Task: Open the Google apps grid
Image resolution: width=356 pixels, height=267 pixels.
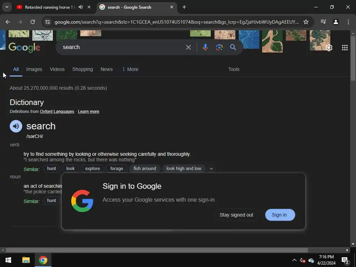Action: coord(345,47)
